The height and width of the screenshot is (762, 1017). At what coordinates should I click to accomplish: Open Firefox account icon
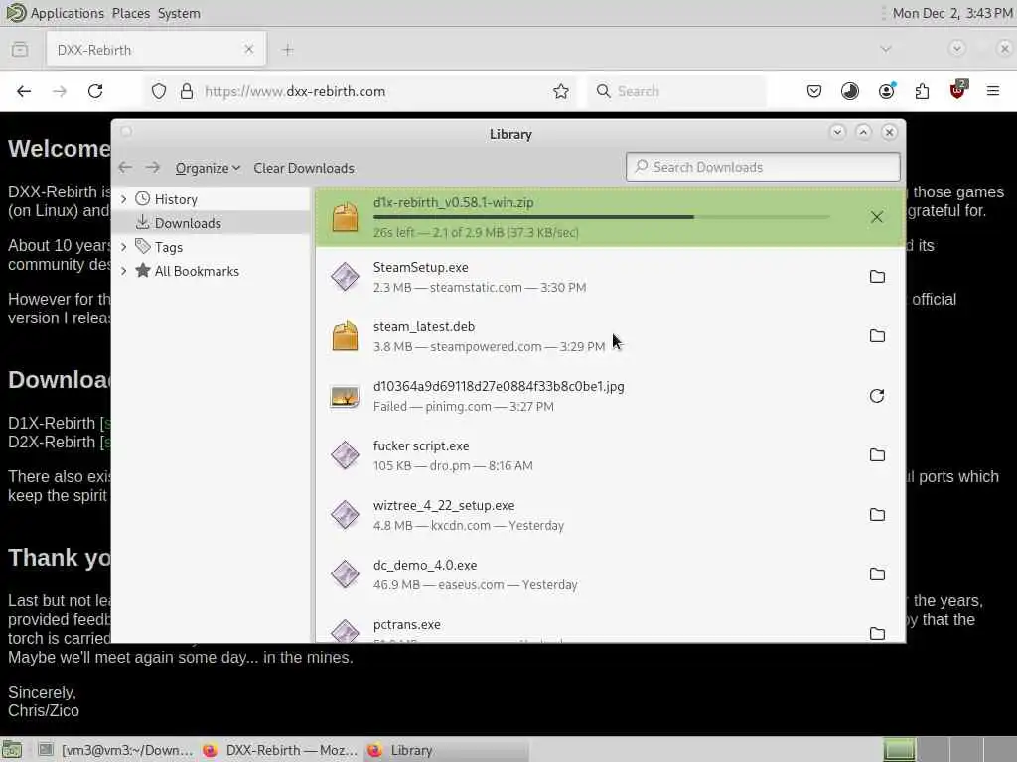coord(886,91)
